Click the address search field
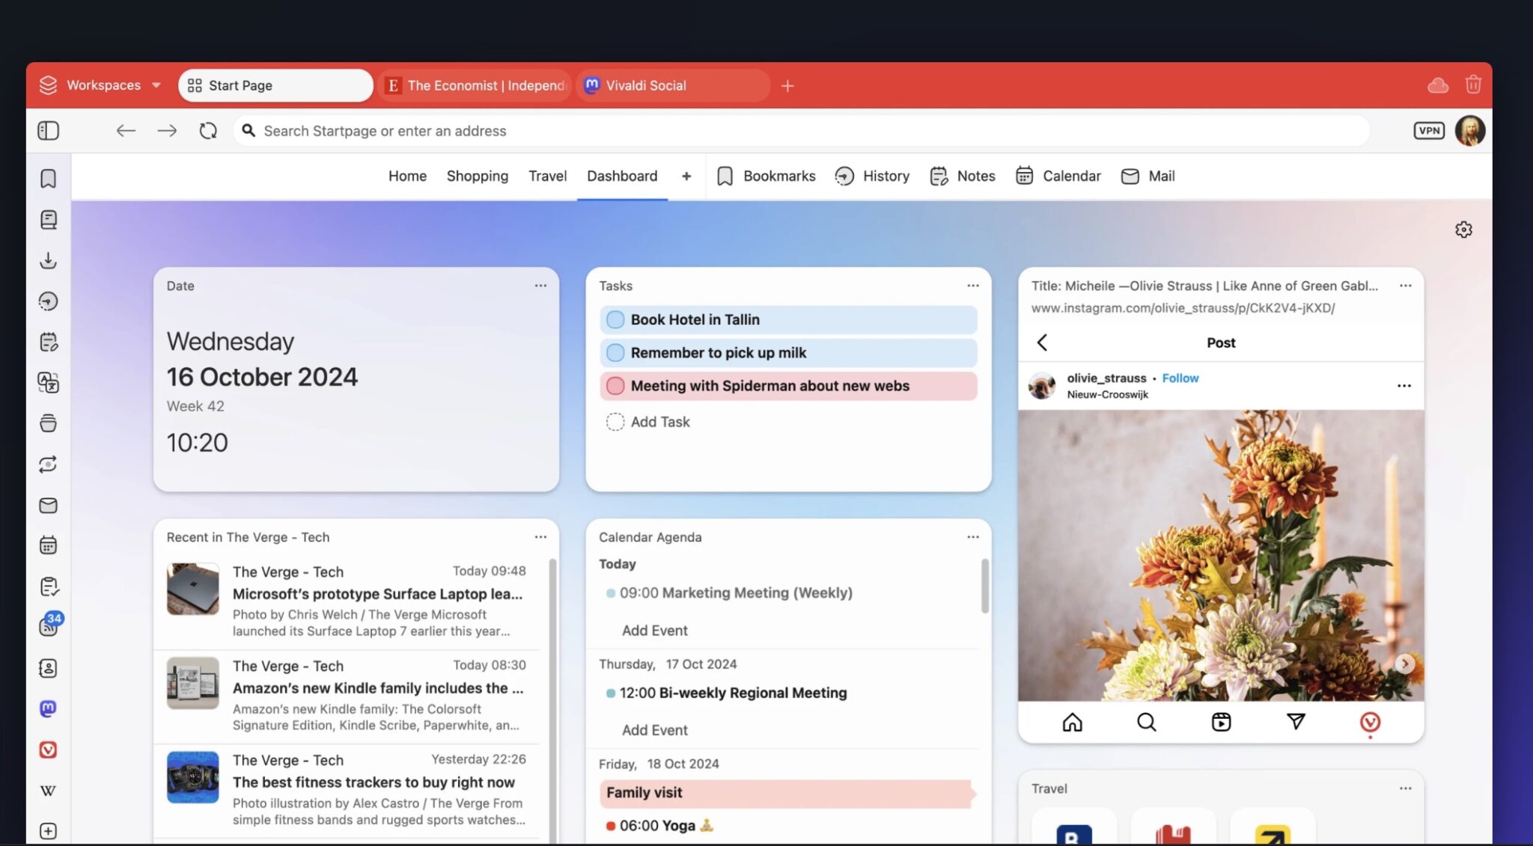This screenshot has height=846, width=1533. pyautogui.click(x=801, y=131)
